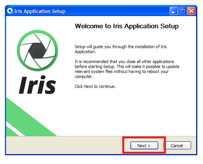The width and height of the screenshot is (203, 164).
Task: Click the 'Click Next to continue' text
Action: click(x=95, y=86)
